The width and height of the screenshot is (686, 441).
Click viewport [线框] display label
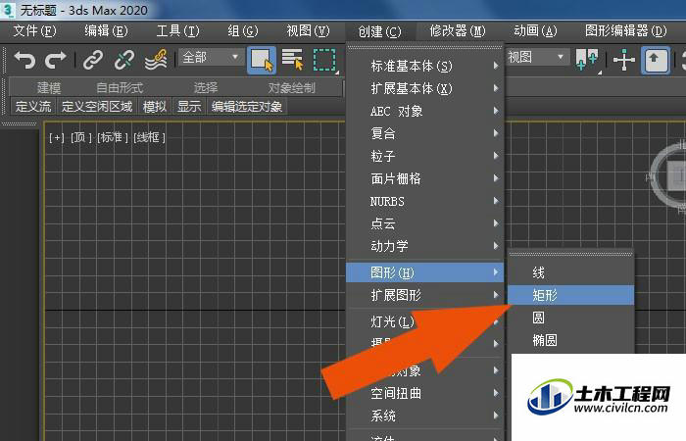tap(150, 138)
